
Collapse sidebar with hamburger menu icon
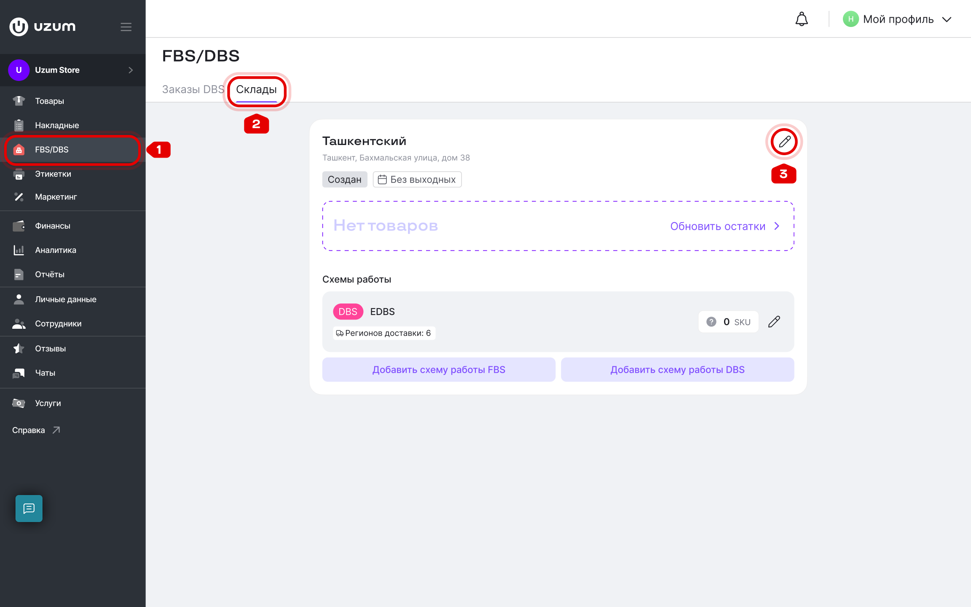126,27
